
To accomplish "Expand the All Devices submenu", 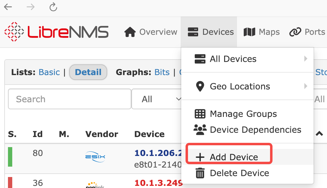I will pyautogui.click(x=306, y=59).
